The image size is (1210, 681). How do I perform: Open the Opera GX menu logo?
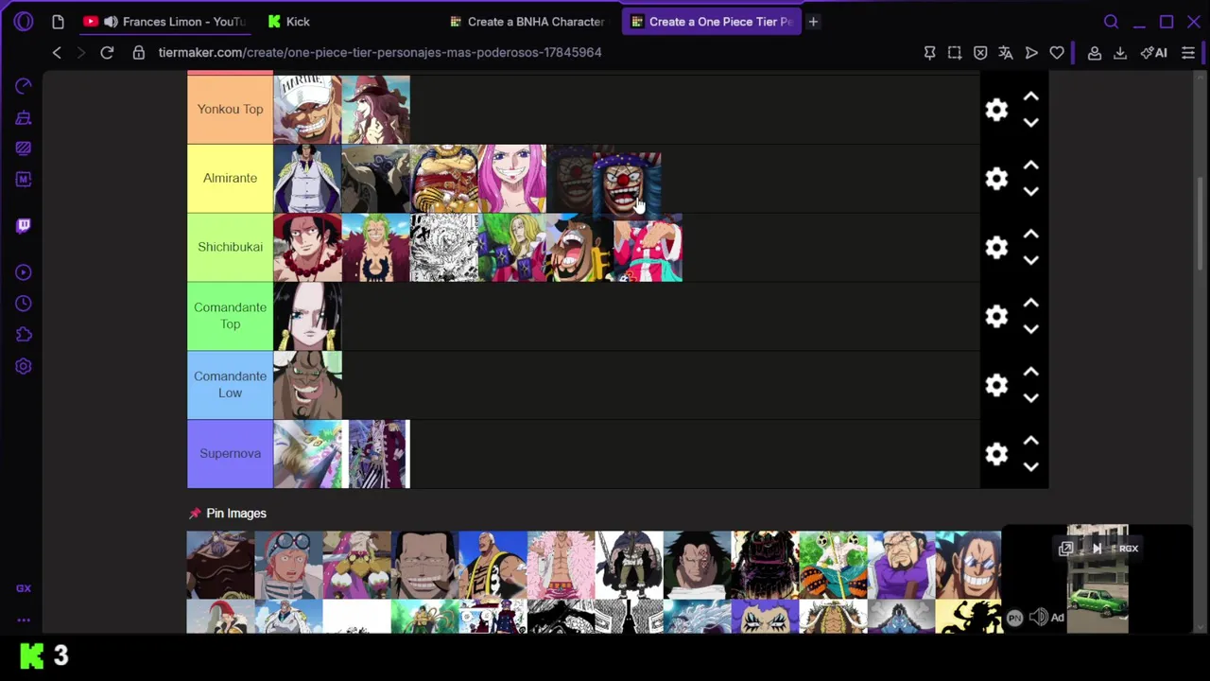point(24,21)
